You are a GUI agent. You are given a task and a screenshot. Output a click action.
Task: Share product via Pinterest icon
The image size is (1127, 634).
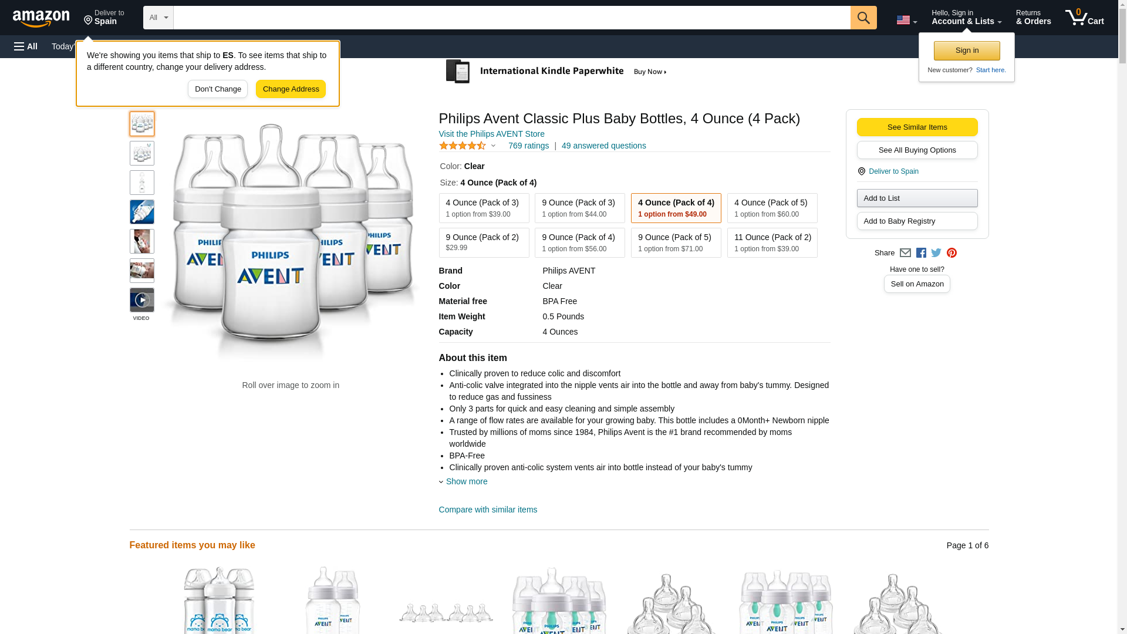951,253
